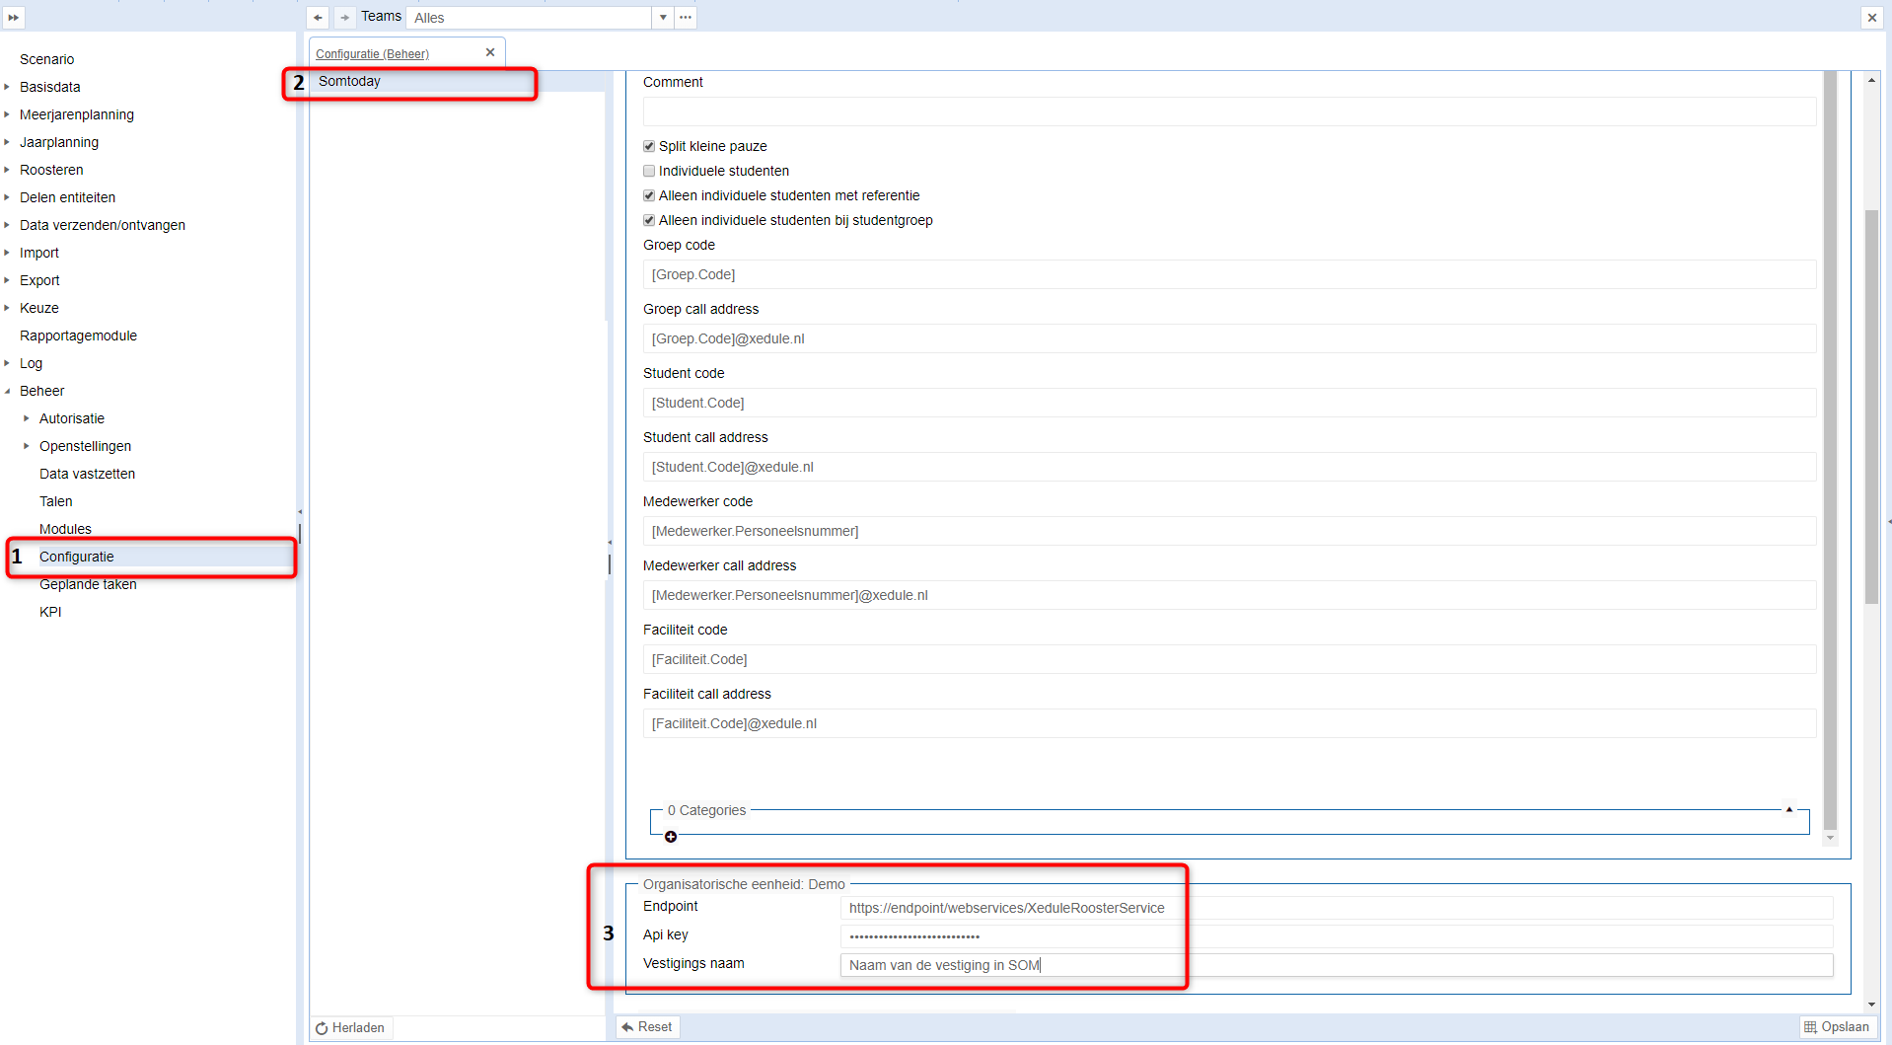
Task: Toggle Alleen individuele studenten bij studentgroep
Action: (649, 220)
